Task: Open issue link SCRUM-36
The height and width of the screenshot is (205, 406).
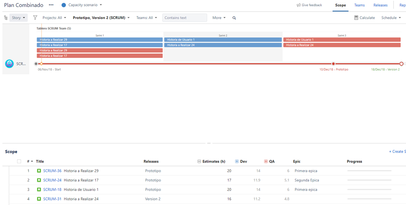Action: [52, 171]
